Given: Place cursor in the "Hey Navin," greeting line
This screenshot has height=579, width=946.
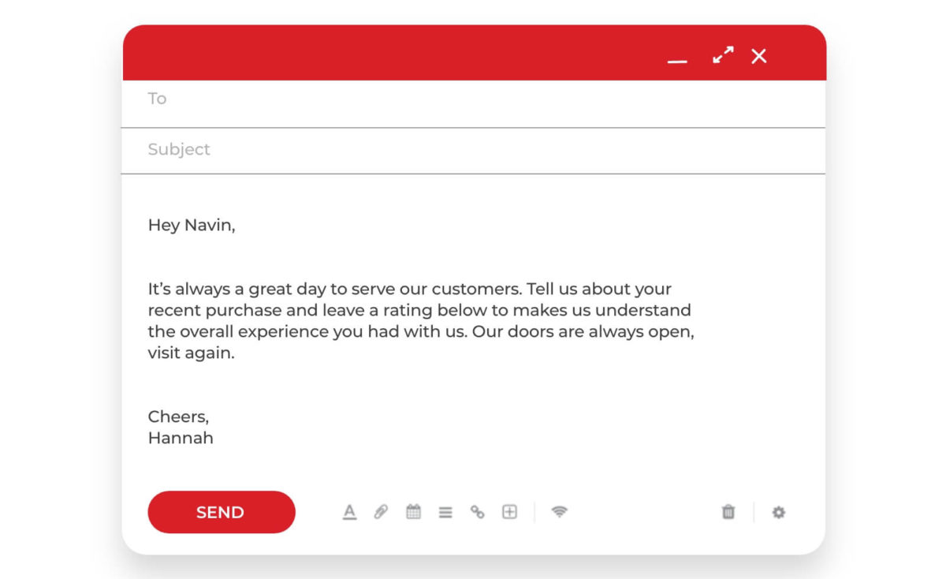Looking at the screenshot, I should click(x=192, y=225).
